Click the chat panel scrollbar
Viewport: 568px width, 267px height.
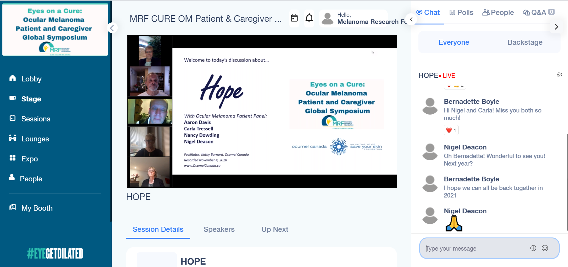[567, 182]
